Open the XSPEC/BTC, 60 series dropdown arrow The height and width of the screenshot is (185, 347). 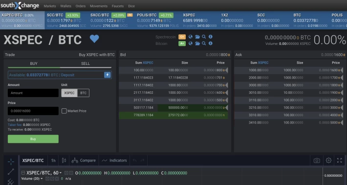click(61, 173)
